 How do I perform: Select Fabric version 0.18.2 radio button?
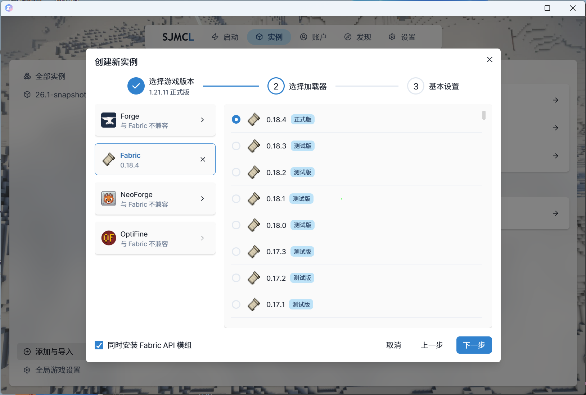[x=236, y=172]
